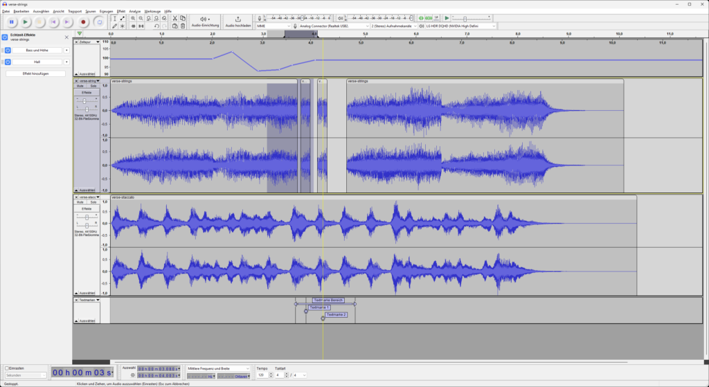Open the Werkzeuge menu
709x387 pixels.
click(152, 11)
